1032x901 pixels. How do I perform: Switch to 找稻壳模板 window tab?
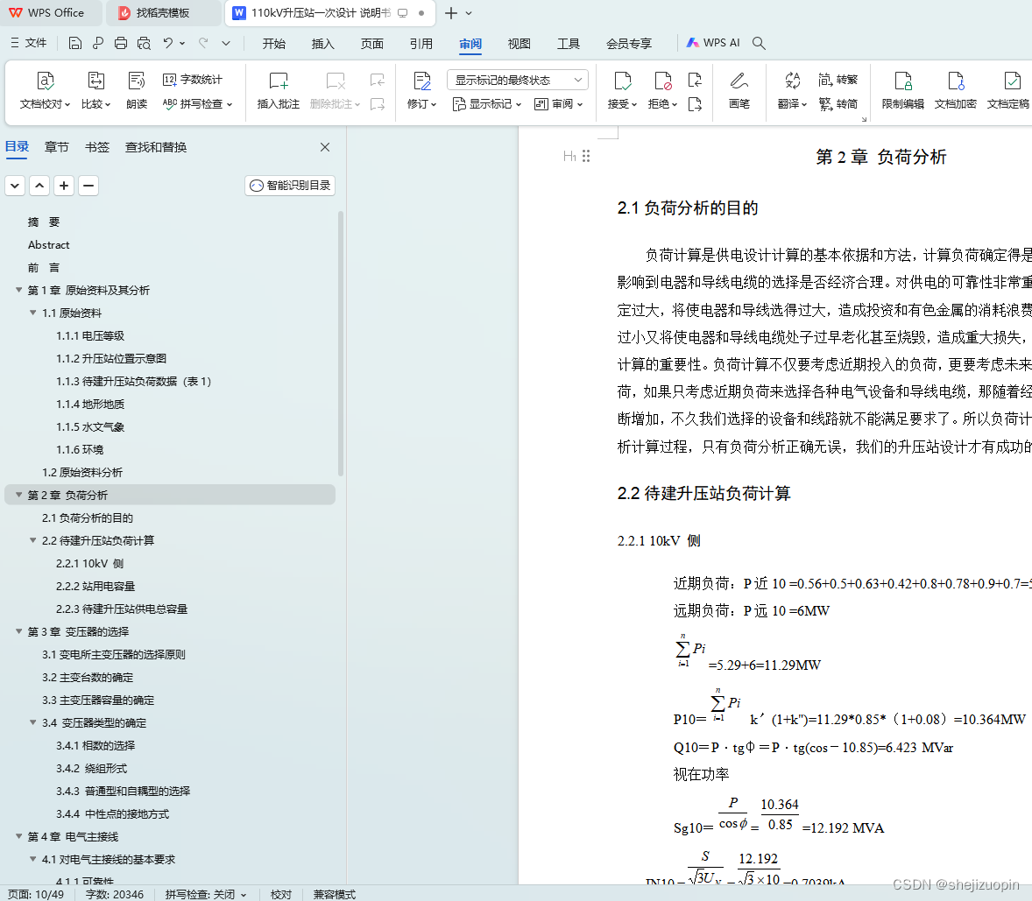tap(163, 13)
